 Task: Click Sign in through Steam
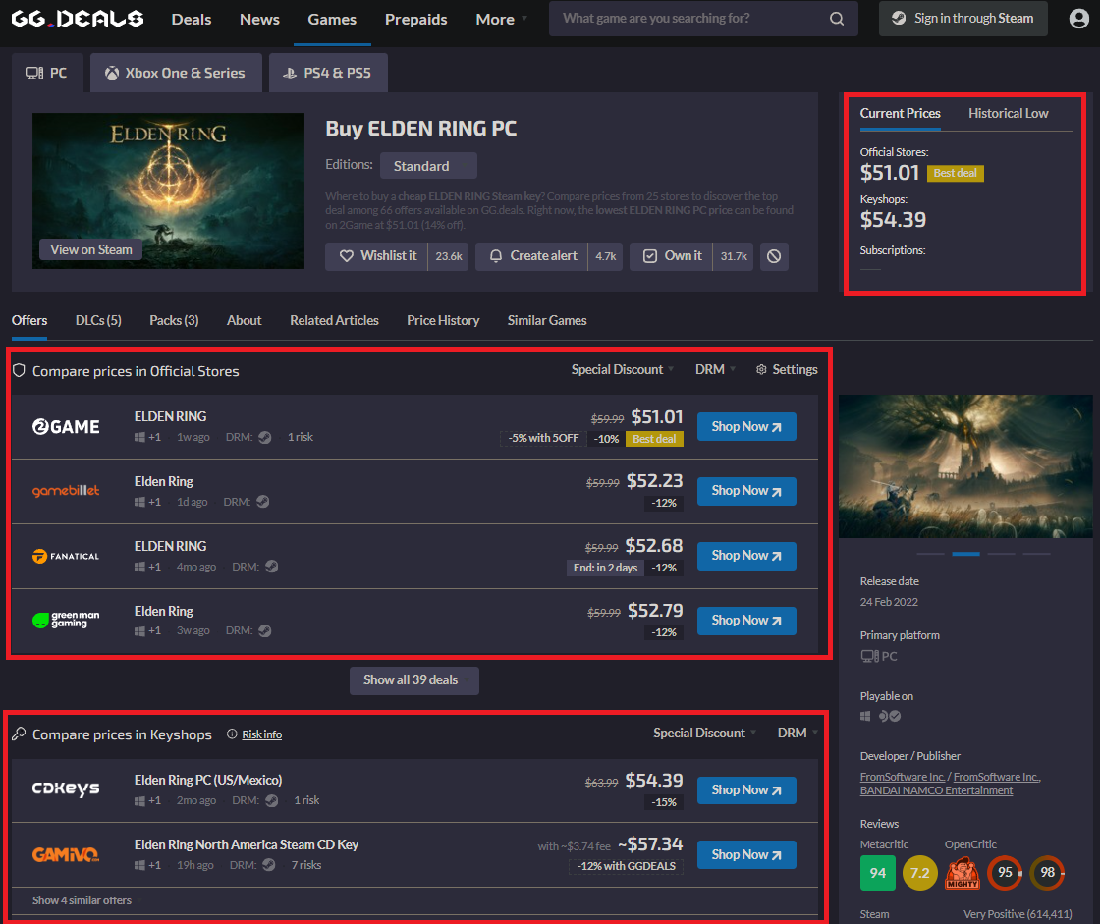962,19
